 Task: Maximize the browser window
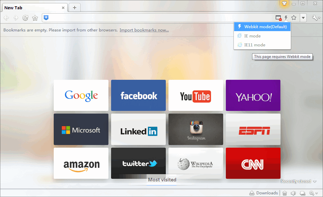coord(303,3)
